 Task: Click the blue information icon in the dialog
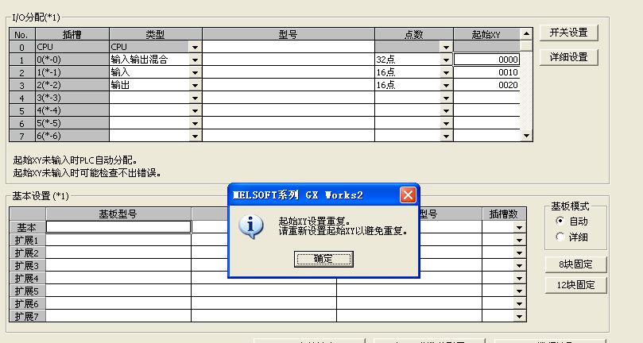point(252,226)
